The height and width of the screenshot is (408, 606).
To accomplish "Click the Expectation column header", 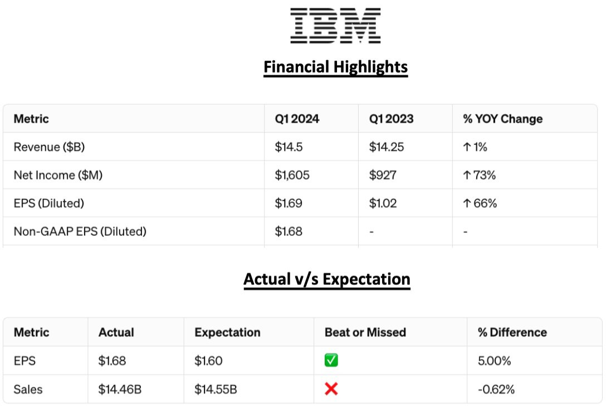I will 227,333.
